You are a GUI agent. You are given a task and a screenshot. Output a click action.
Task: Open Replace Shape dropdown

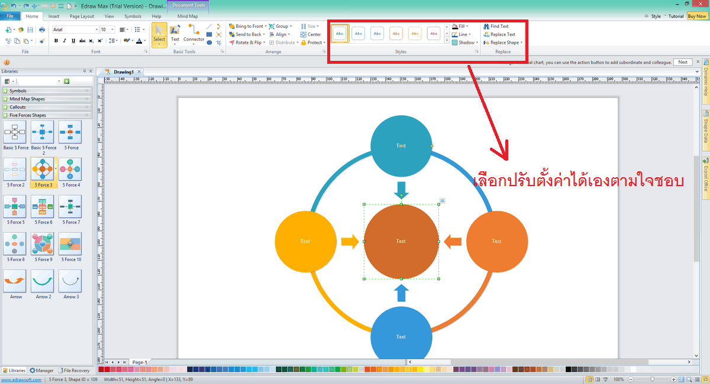pos(502,43)
